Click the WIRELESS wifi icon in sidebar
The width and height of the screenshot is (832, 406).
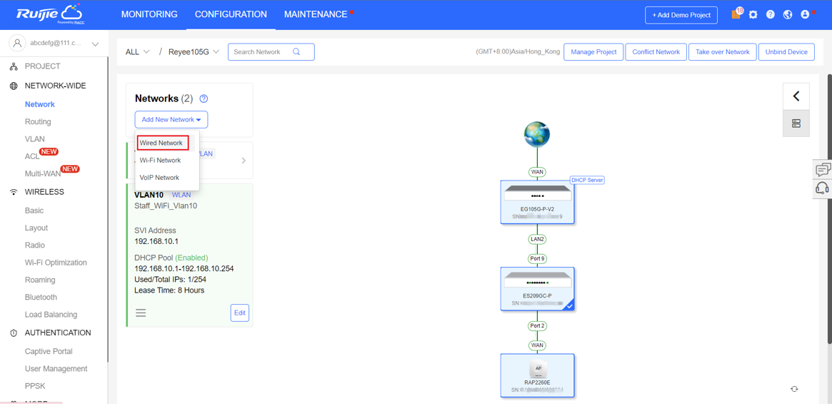tap(14, 192)
